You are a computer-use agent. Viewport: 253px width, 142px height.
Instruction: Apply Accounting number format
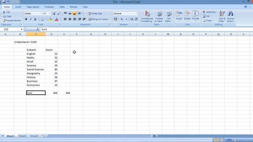coord(115,19)
